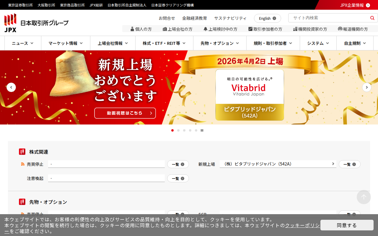This screenshot has height=236, width=378.
Task: Click the 取引参加者の方 chart icon
Action: click(250, 29)
